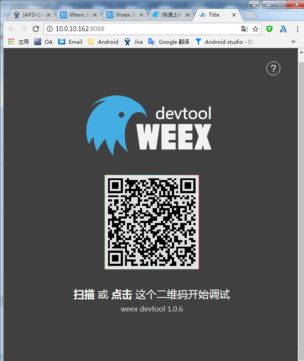Open the Android studio bookmark

click(x=224, y=42)
